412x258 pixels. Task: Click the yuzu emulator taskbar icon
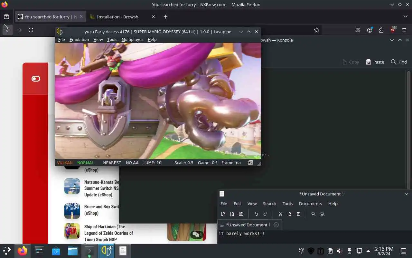106,251
